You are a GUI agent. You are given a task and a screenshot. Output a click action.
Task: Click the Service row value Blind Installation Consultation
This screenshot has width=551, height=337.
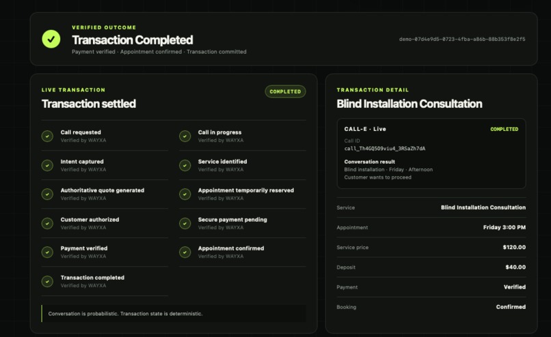click(x=483, y=207)
